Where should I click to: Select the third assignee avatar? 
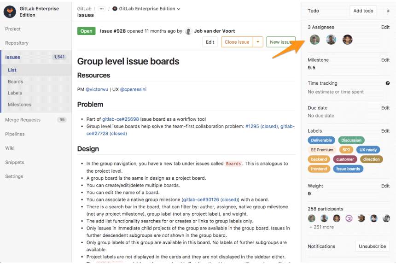348,40
